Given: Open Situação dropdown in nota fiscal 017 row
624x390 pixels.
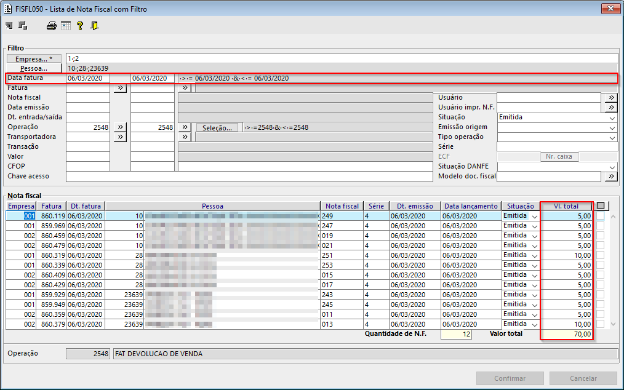Looking at the screenshot, I should [x=534, y=285].
